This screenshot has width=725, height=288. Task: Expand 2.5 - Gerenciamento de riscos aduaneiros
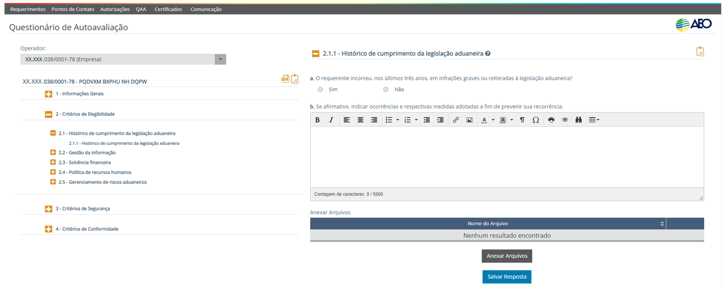pos(53,182)
